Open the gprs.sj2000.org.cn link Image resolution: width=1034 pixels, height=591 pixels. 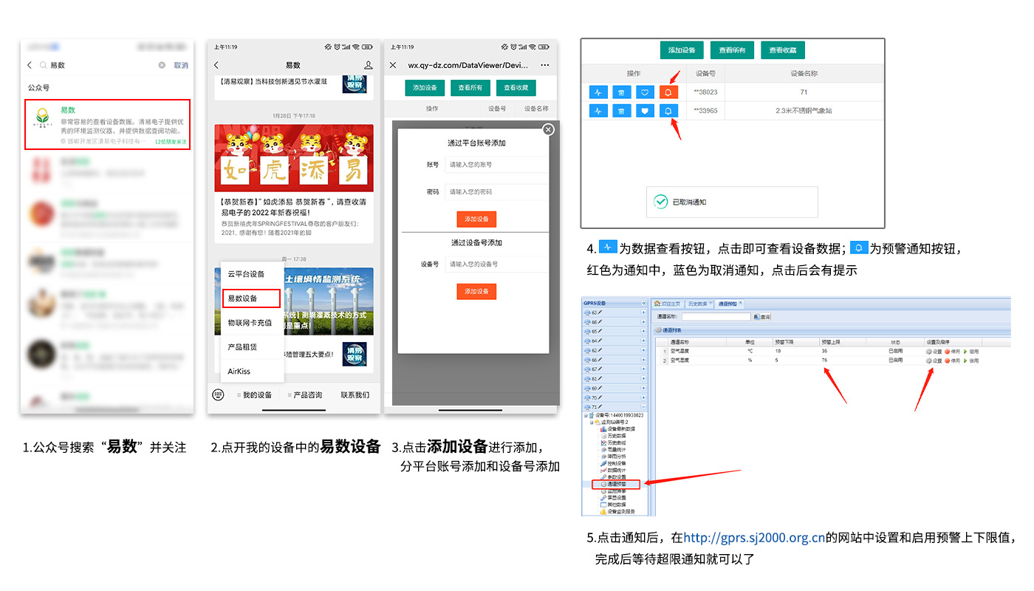[x=753, y=539]
